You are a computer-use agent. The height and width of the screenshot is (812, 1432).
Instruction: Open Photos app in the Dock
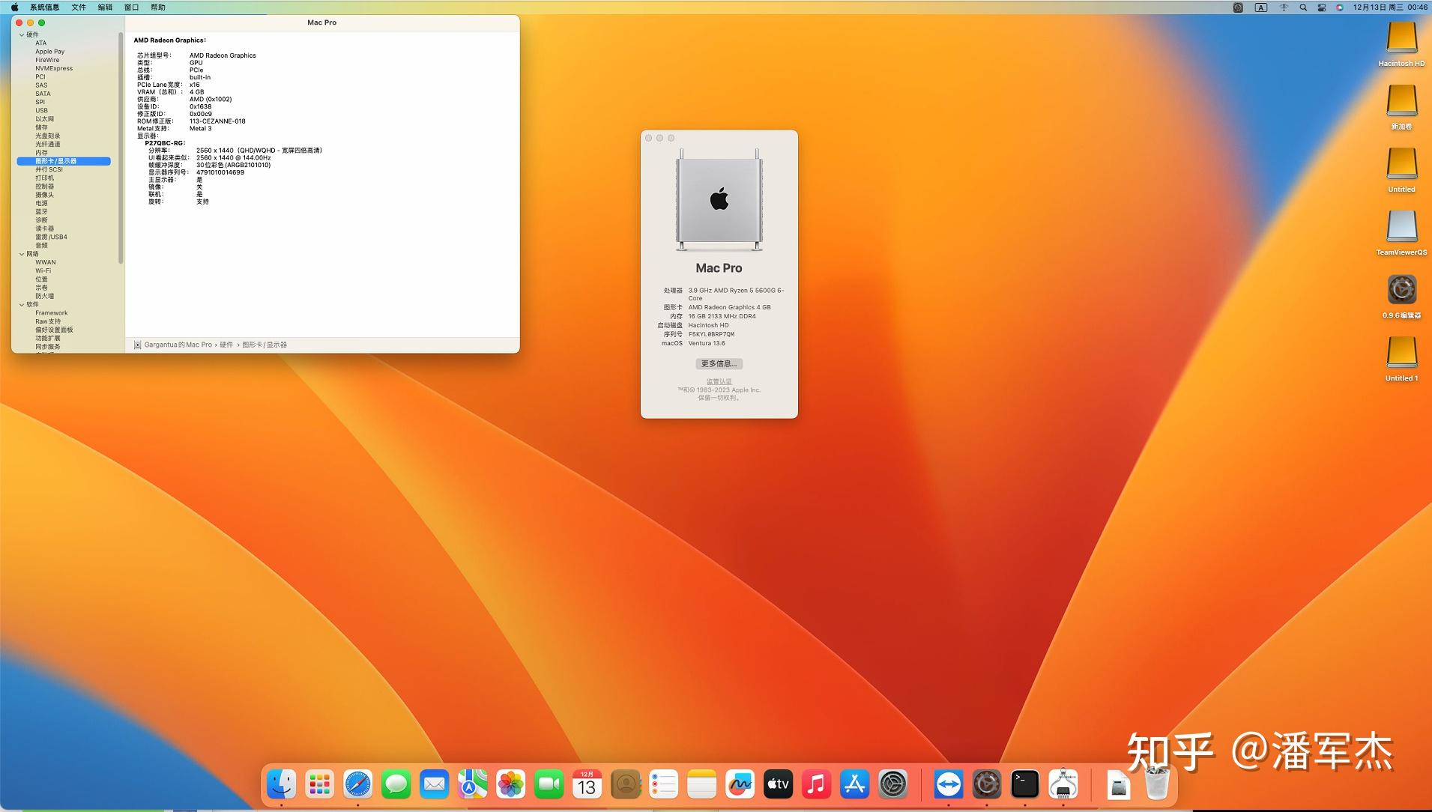[x=511, y=784]
